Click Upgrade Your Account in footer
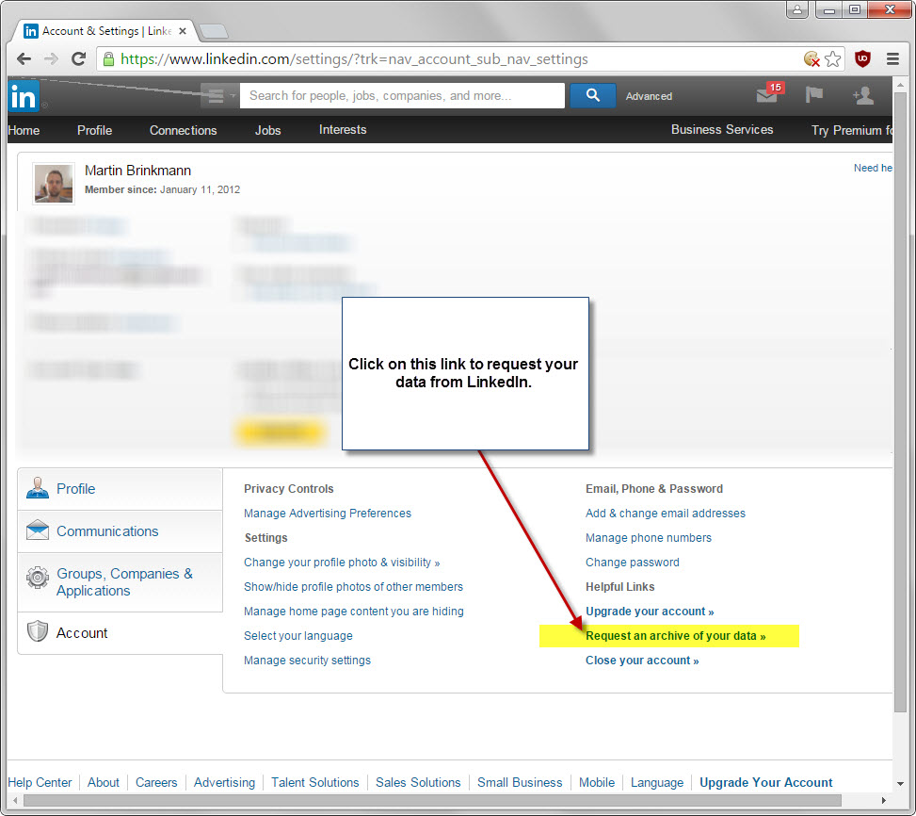Screen dimensions: 916x816 [766, 783]
